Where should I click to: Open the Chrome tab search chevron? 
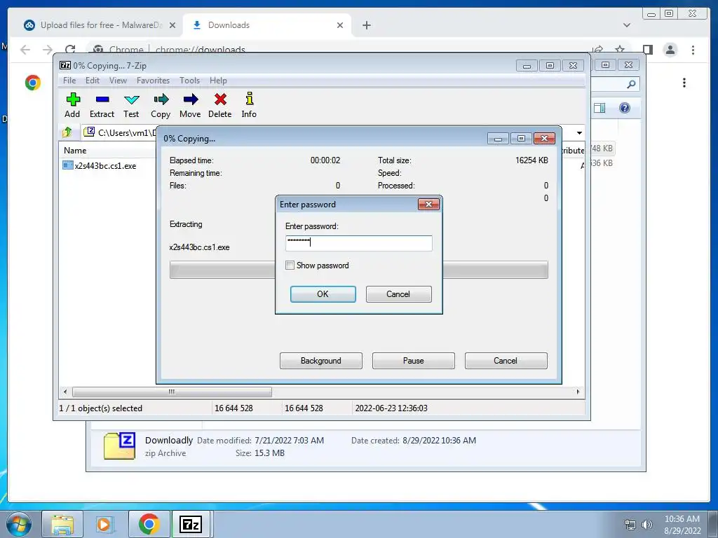[627, 25]
